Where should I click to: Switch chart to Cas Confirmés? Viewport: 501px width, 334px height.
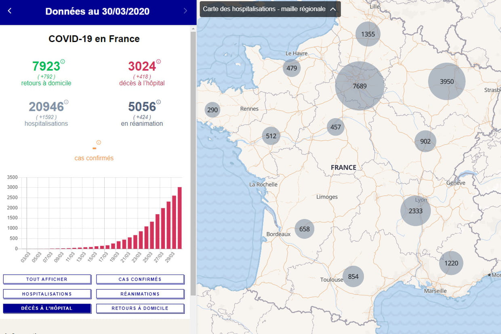click(x=140, y=279)
